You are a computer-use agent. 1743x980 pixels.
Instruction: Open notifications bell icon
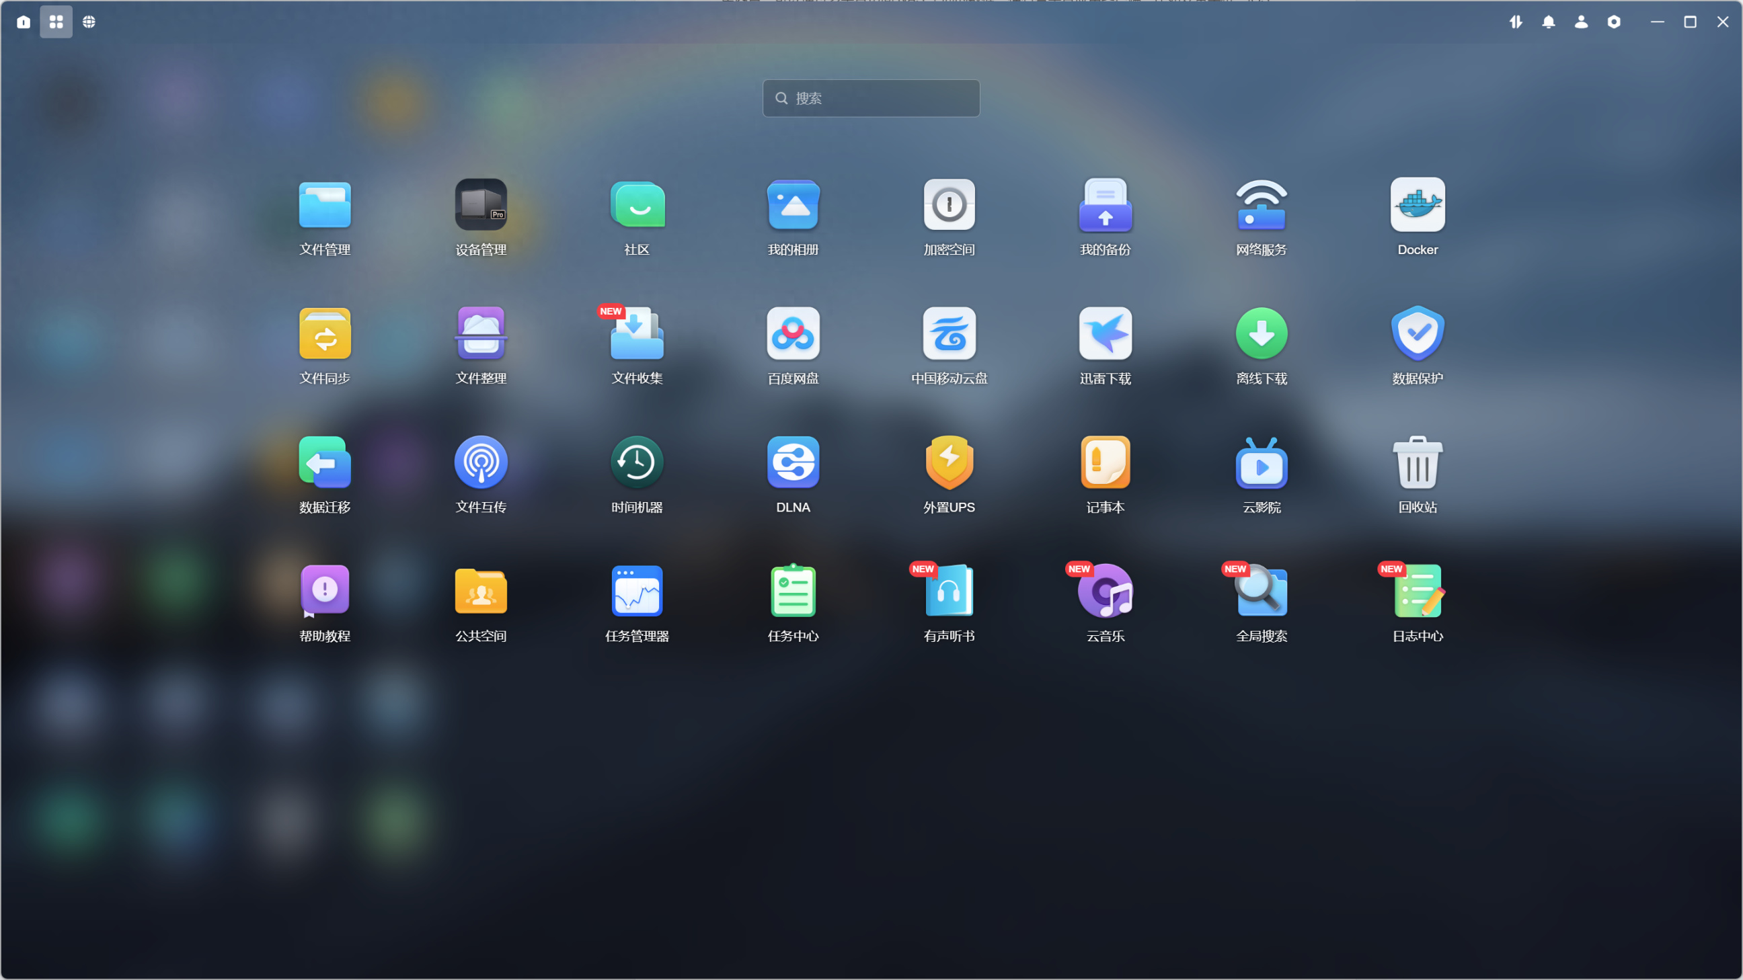coord(1548,22)
